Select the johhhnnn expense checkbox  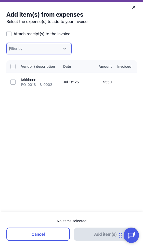13,82
